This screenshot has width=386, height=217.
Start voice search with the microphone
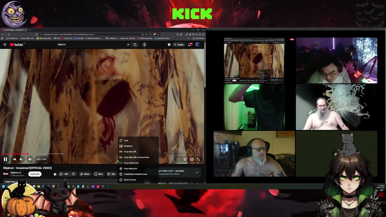click(144, 45)
